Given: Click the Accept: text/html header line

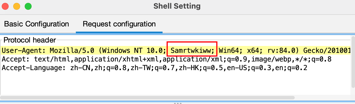Looking at the screenshot, I should [x=167, y=59].
